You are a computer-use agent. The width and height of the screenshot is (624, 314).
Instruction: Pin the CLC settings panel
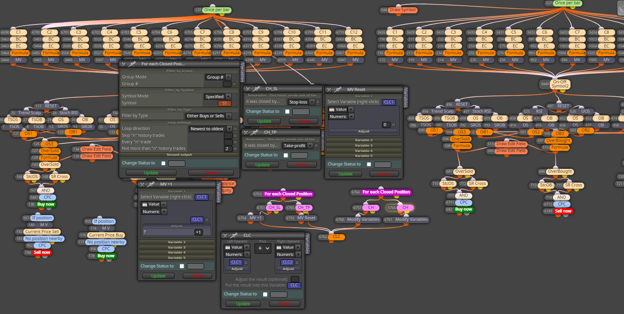click(x=234, y=235)
